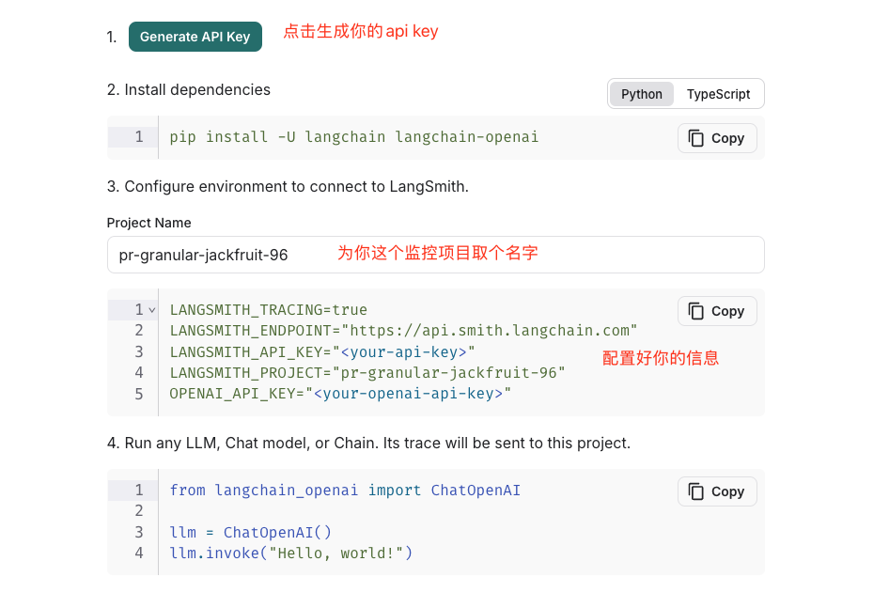Click the <your-api-key> placeholder text
The height and width of the screenshot is (608, 889).
click(404, 352)
